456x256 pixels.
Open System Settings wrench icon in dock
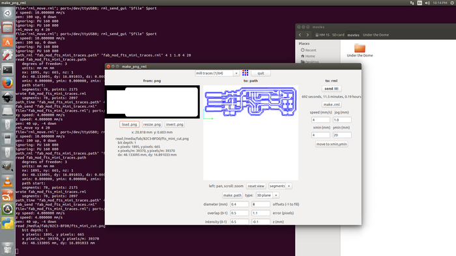8,55
